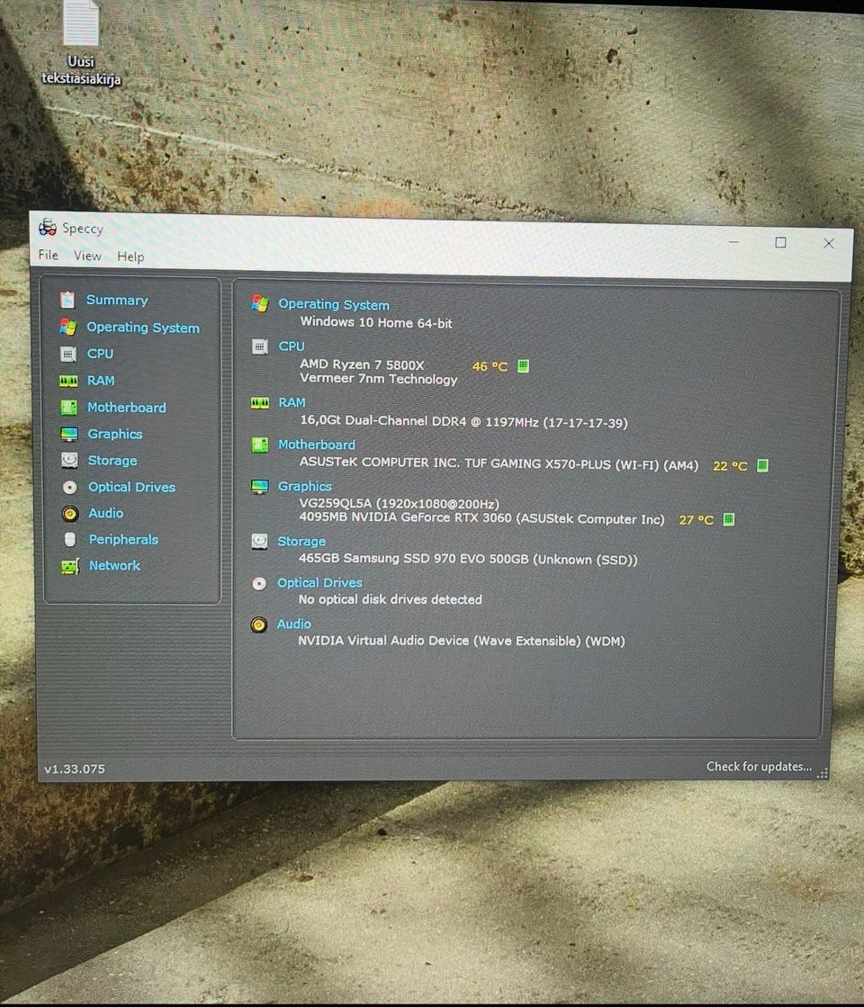Select the Audio speaker icon in sidebar
This screenshot has width=864, height=1007.
pyautogui.click(x=70, y=513)
